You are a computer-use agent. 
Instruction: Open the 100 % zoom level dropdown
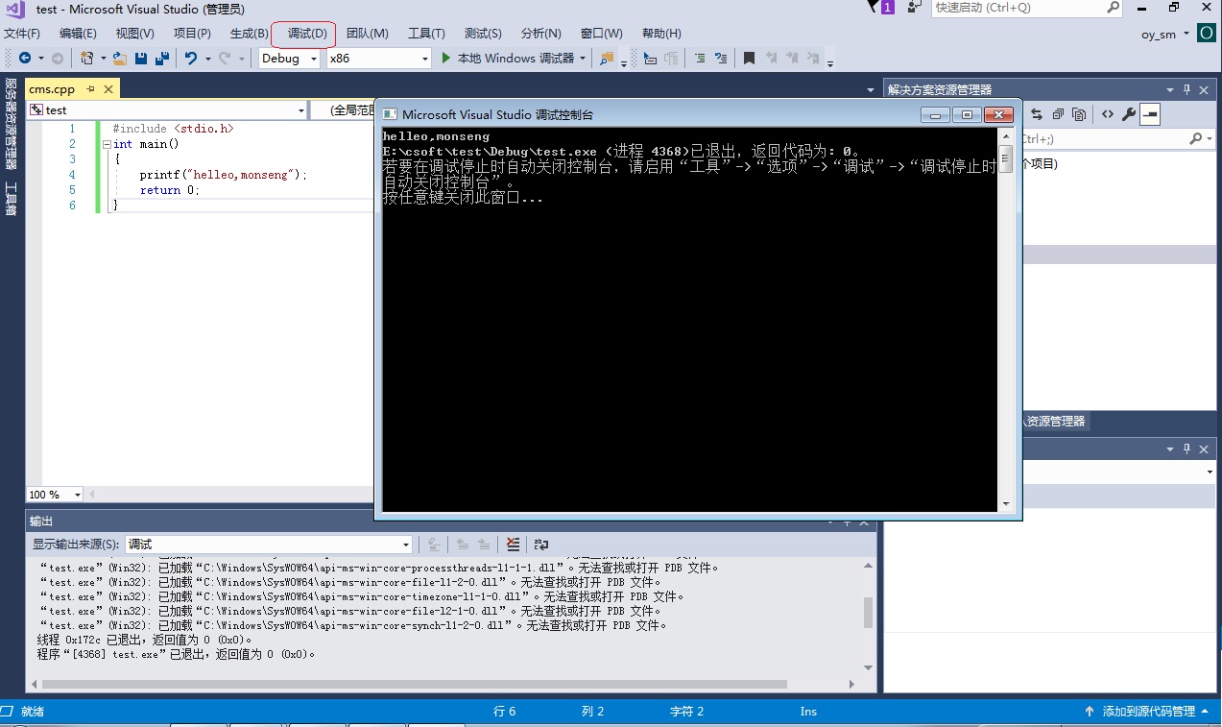pos(55,495)
